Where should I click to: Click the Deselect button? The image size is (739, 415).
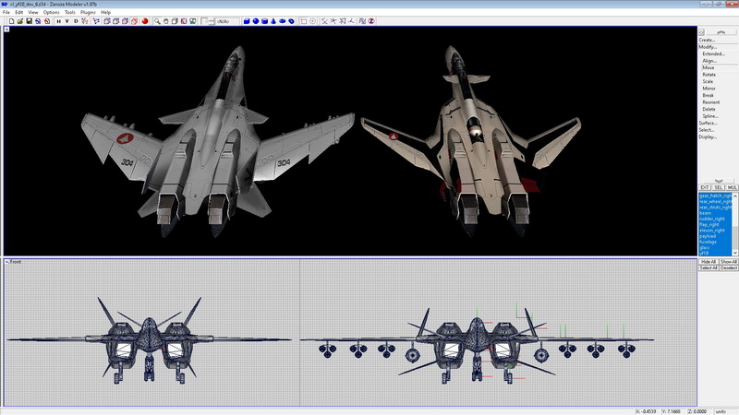[x=729, y=267]
